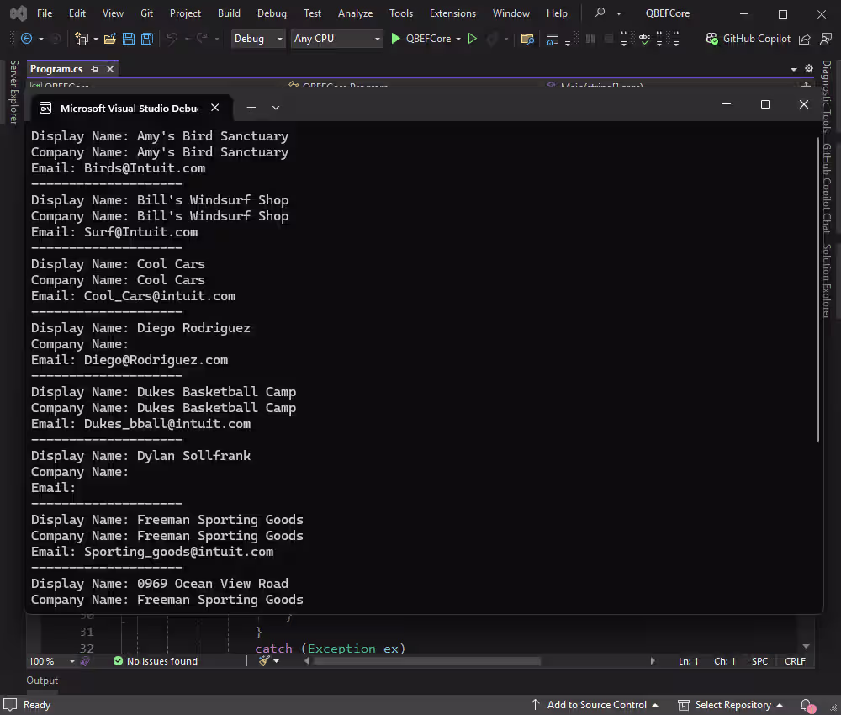The width and height of the screenshot is (841, 715).
Task: Close the Program.cs tab
Action: [x=110, y=69]
